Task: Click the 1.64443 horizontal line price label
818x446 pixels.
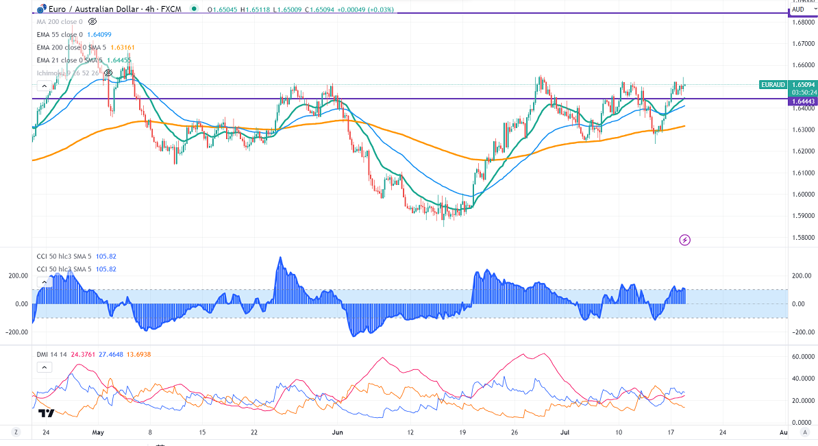Action: point(804,101)
